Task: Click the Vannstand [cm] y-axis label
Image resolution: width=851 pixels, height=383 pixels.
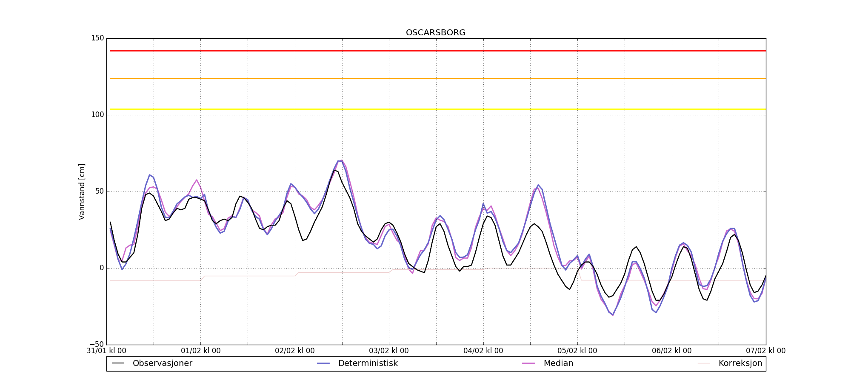Action: pyautogui.click(x=82, y=191)
